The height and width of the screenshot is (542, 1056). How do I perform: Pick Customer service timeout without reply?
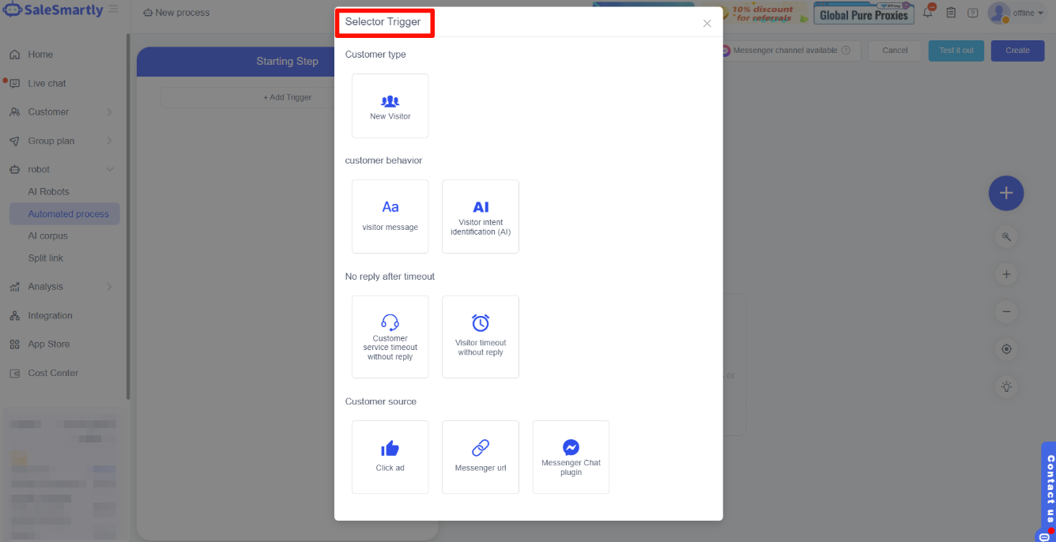[x=390, y=337]
